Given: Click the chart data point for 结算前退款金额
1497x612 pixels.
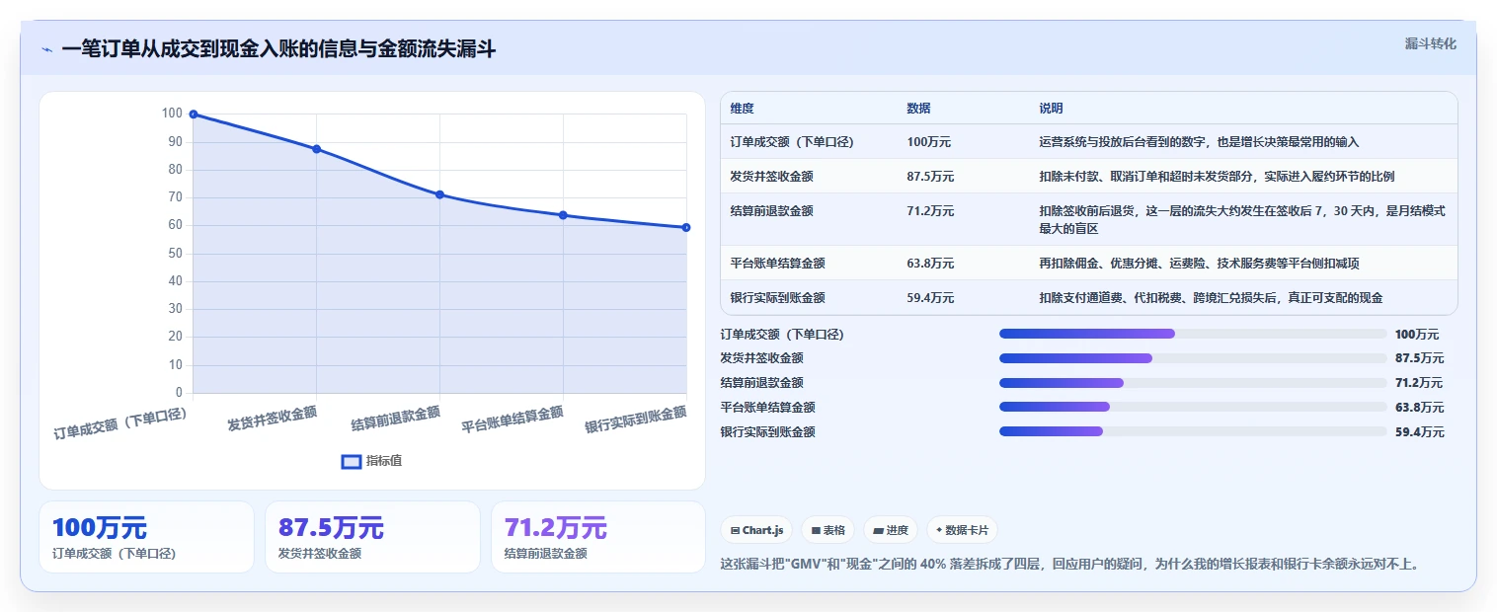Looking at the screenshot, I should click(x=440, y=194).
